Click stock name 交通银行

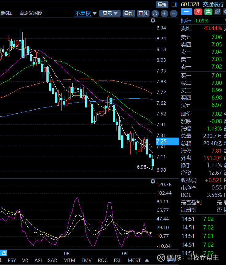pyautogui.click(x=213, y=4)
